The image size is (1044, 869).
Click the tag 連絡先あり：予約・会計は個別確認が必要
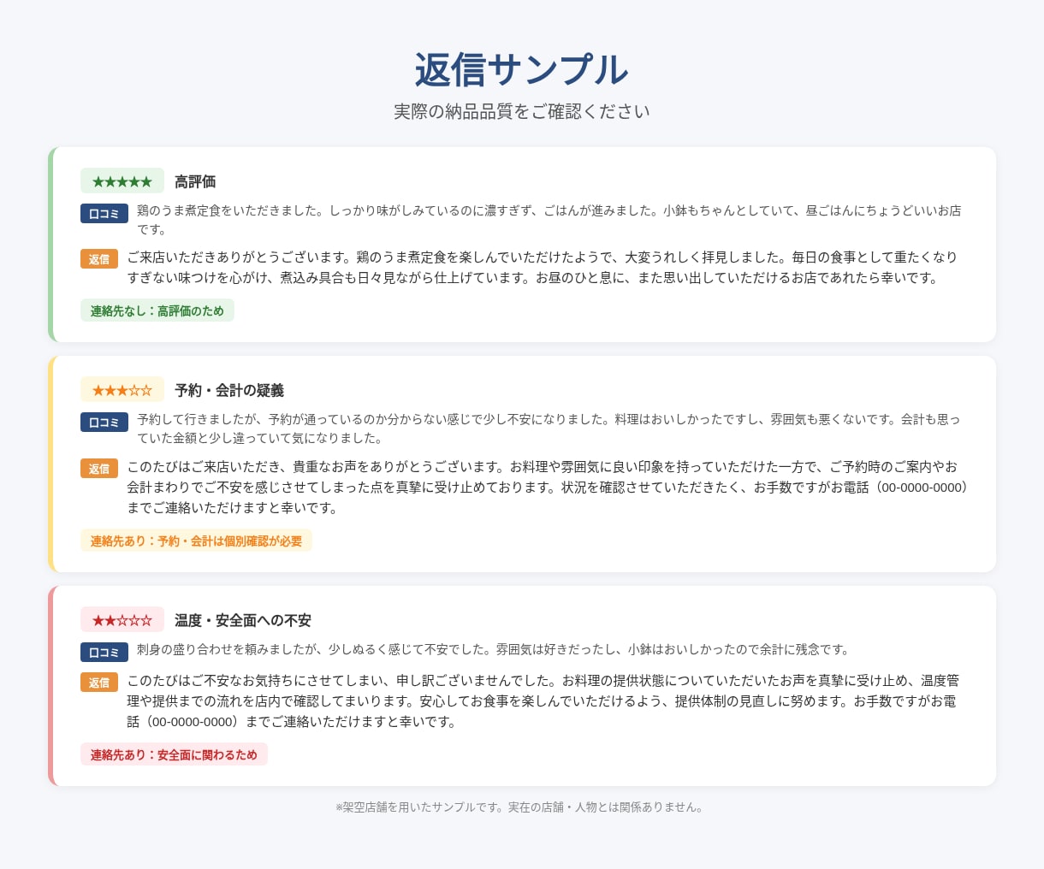pos(196,541)
